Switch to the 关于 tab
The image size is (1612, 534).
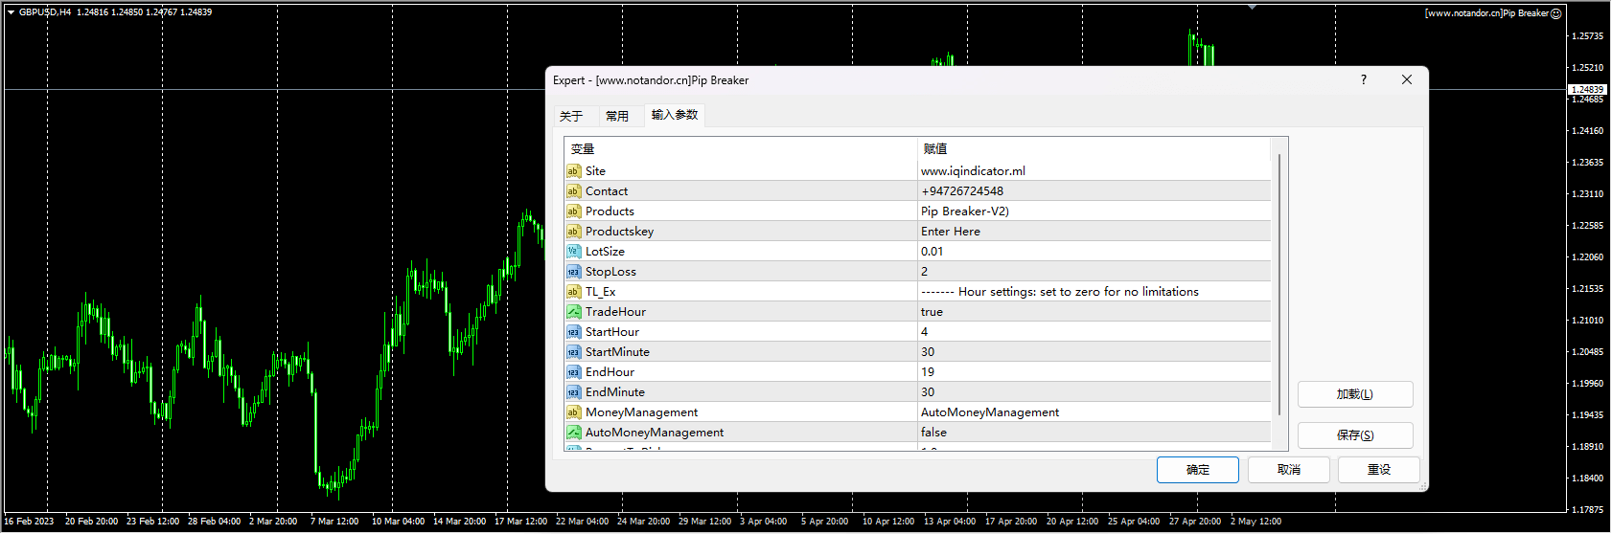(571, 116)
